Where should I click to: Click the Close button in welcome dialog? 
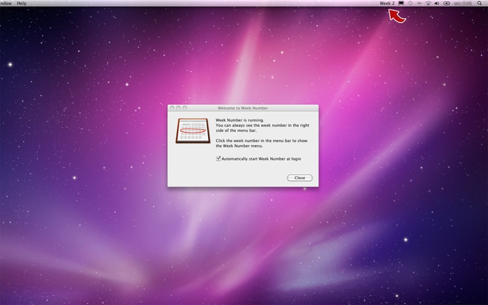(300, 178)
